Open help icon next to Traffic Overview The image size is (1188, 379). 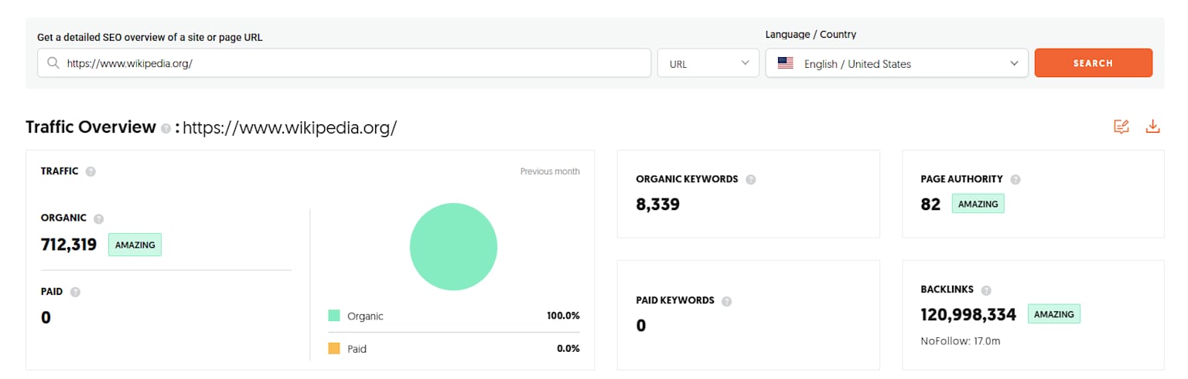coord(166,129)
